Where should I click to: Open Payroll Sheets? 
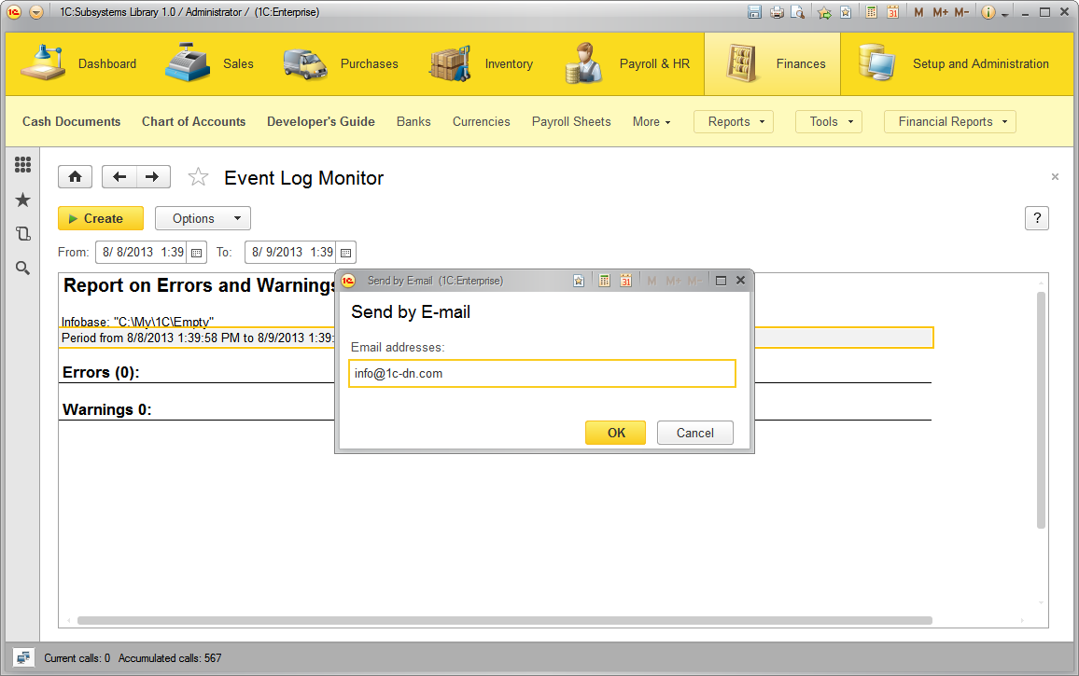click(x=571, y=122)
